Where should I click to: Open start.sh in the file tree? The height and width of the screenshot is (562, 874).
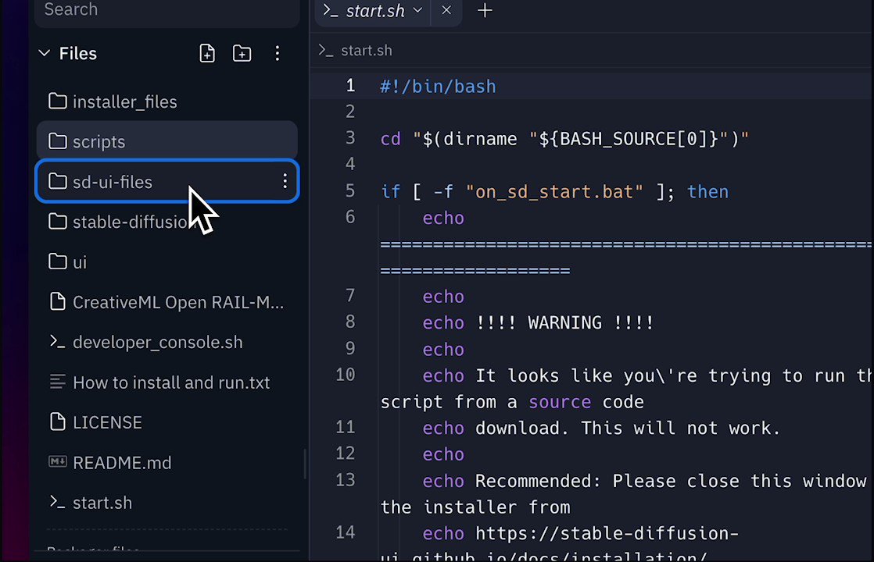point(167,503)
